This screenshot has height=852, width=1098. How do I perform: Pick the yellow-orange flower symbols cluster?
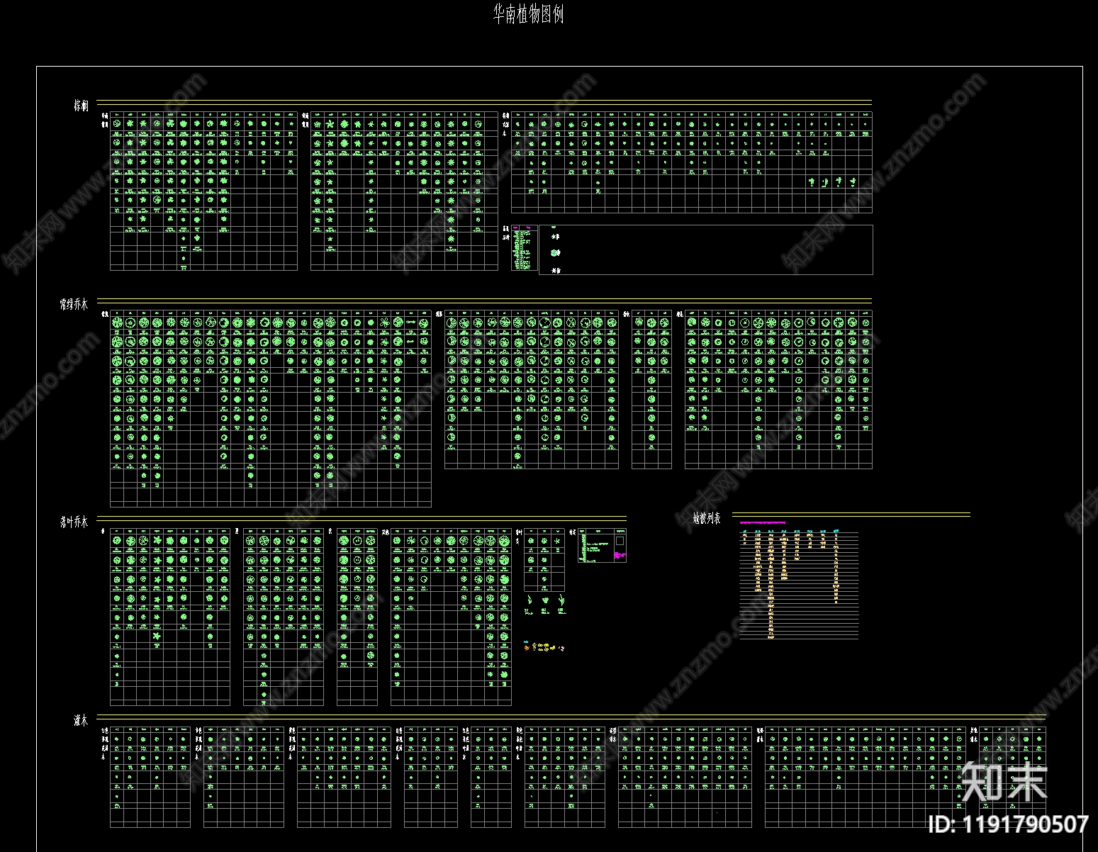pos(544,647)
